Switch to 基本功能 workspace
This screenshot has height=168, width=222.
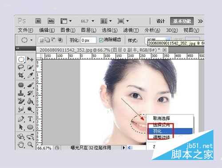182,21
